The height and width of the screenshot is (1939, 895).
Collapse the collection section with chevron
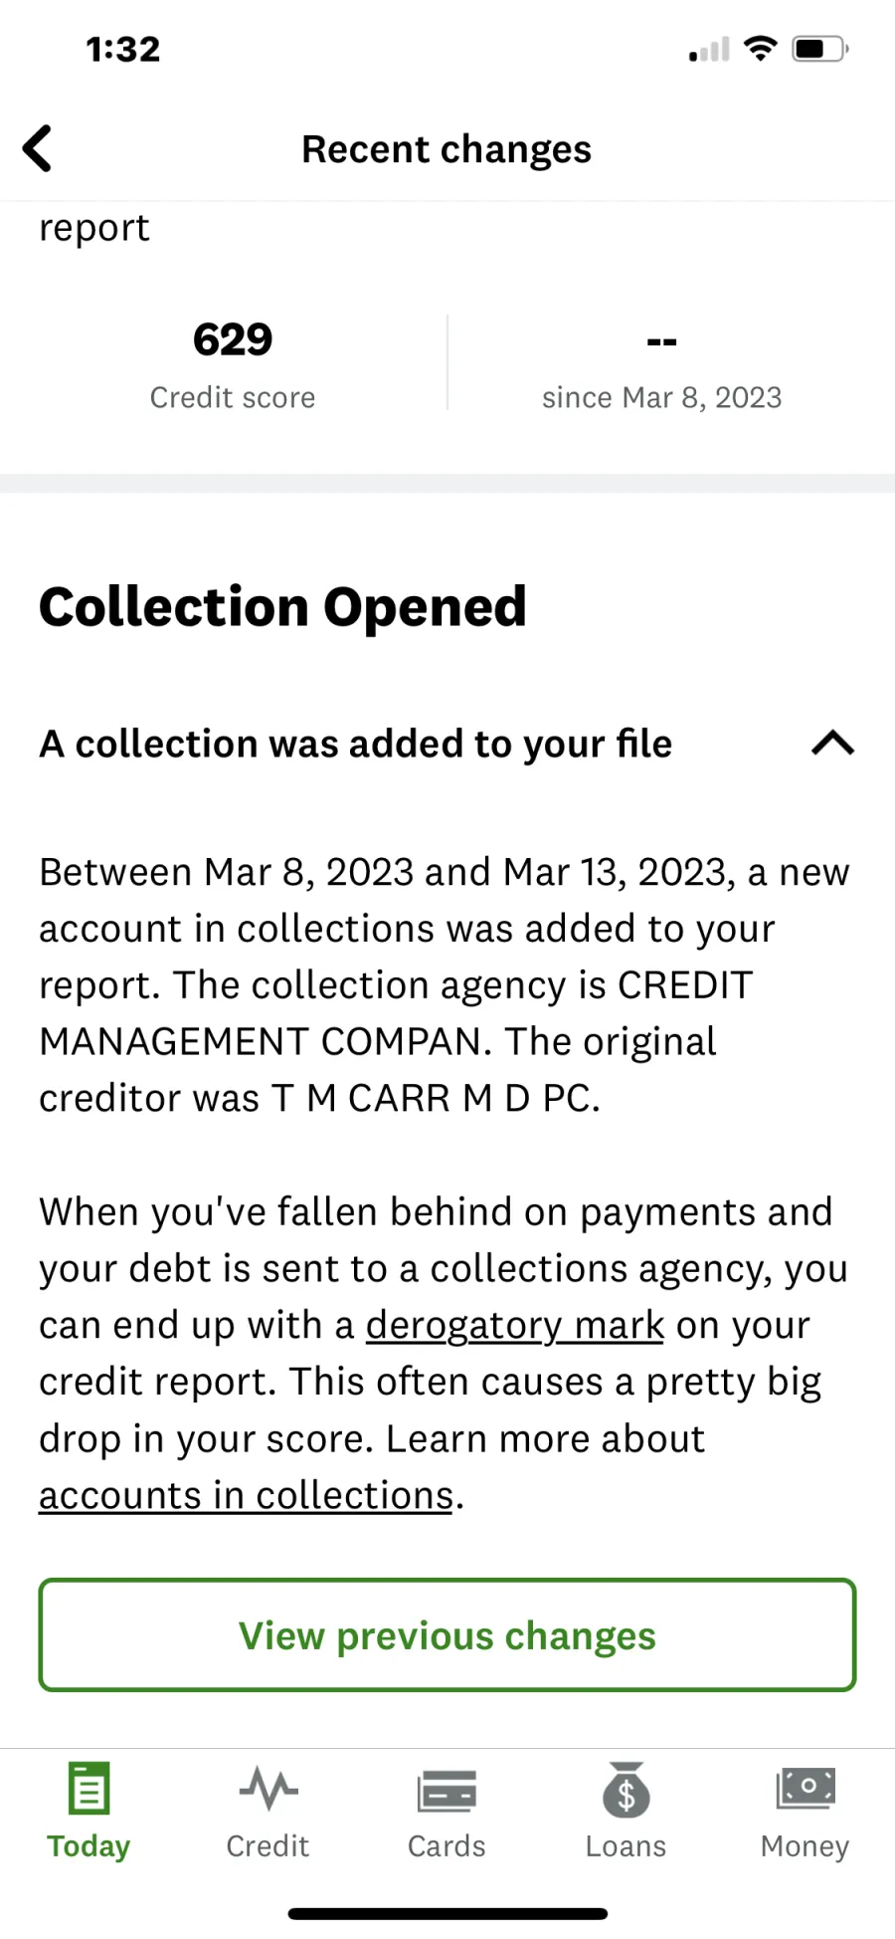pos(832,744)
